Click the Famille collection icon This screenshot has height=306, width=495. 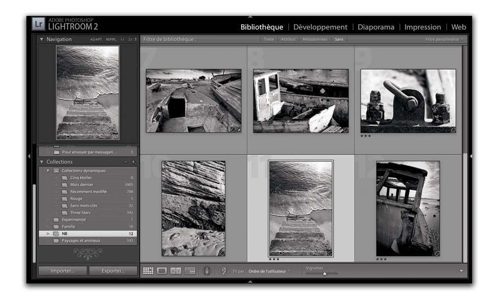pyautogui.click(x=56, y=226)
